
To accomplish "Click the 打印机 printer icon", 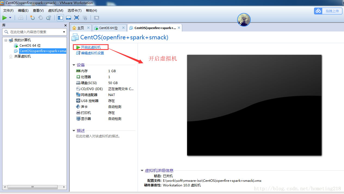I will click(78, 113).
